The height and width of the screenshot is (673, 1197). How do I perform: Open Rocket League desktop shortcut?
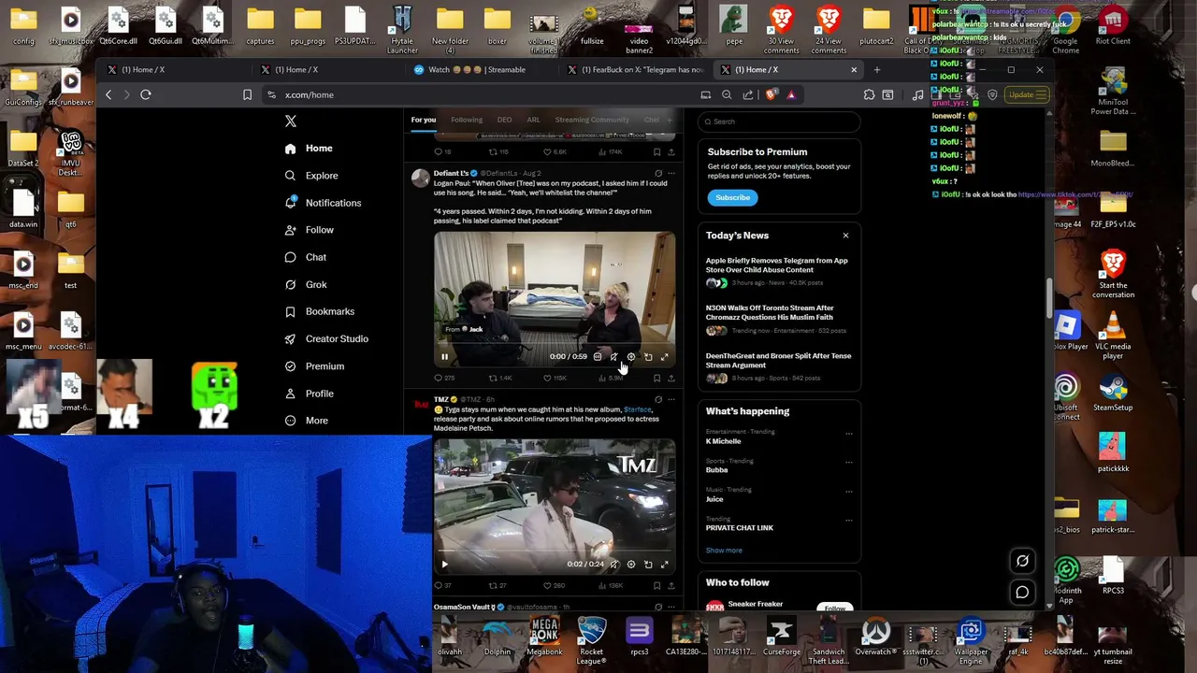591,638
